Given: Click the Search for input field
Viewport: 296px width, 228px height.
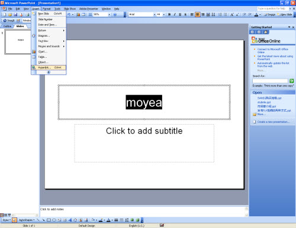Looking at the screenshot, I should click(270, 81).
